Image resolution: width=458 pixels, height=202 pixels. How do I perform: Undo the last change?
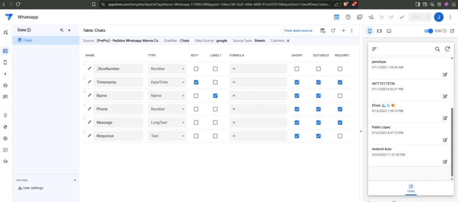tap(382, 17)
